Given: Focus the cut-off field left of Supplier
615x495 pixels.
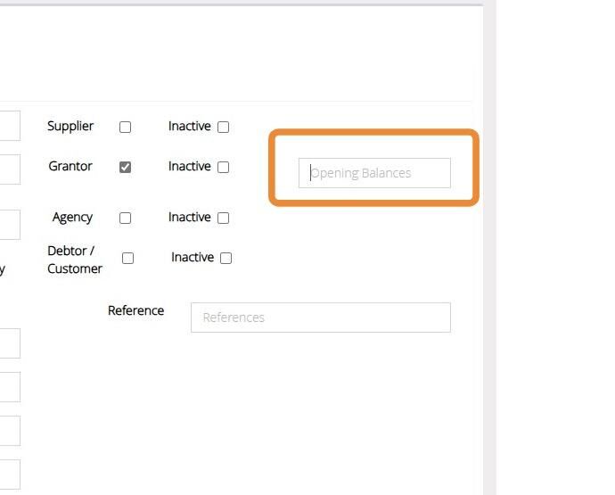Looking at the screenshot, I should click(x=10, y=126).
